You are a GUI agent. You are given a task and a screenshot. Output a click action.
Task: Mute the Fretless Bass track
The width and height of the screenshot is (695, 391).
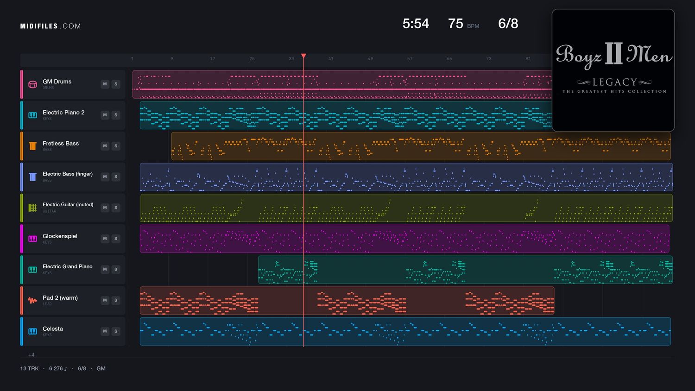105,146
